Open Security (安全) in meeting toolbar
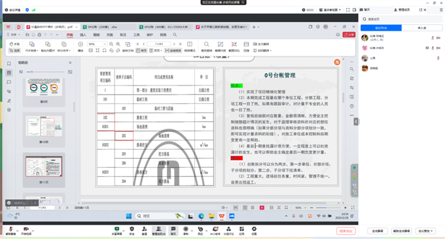 click(132, 231)
